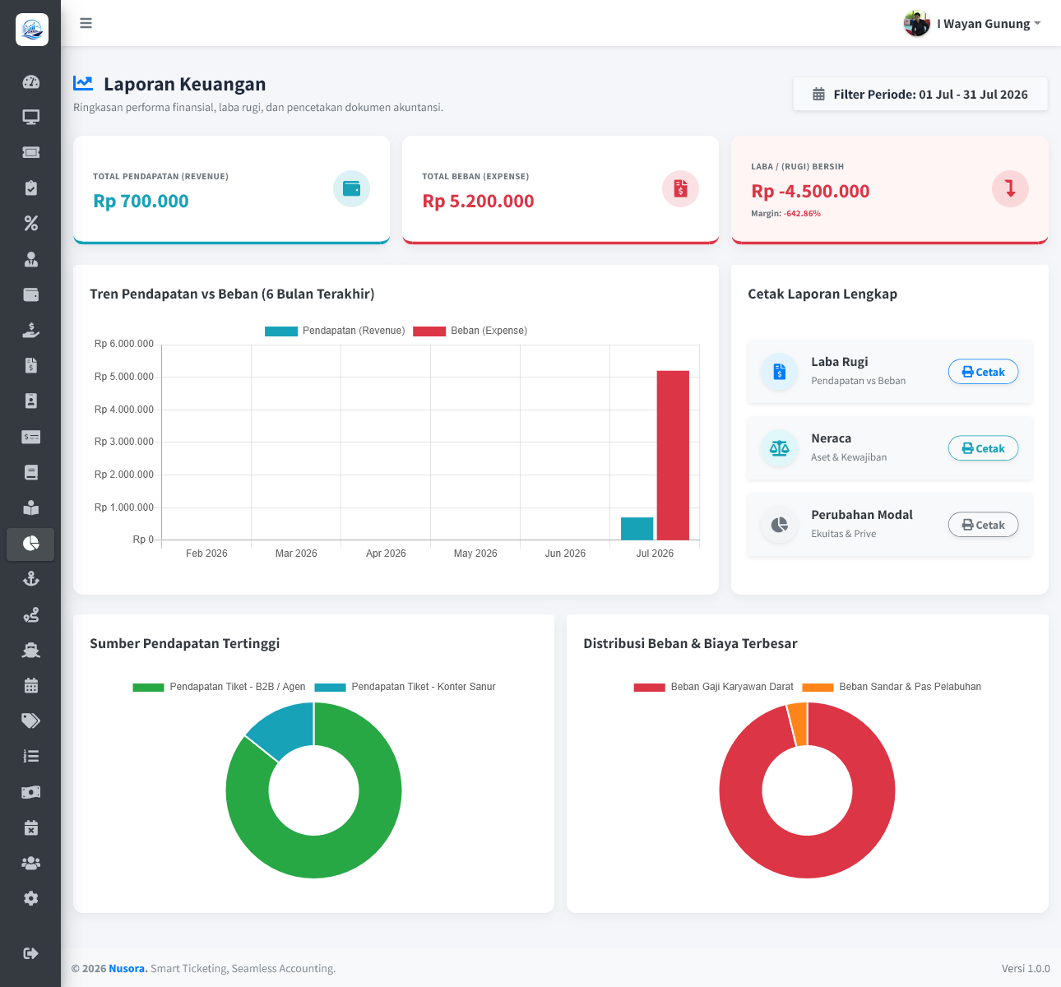The width and height of the screenshot is (1061, 987).
Task: Print the Laba Rugi report
Action: (983, 372)
